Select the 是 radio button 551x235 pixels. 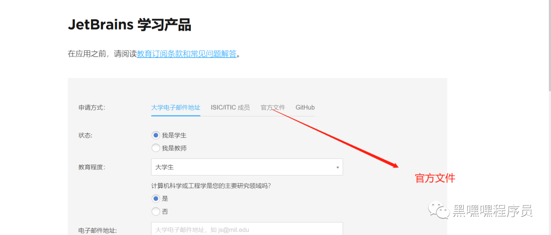tap(156, 198)
